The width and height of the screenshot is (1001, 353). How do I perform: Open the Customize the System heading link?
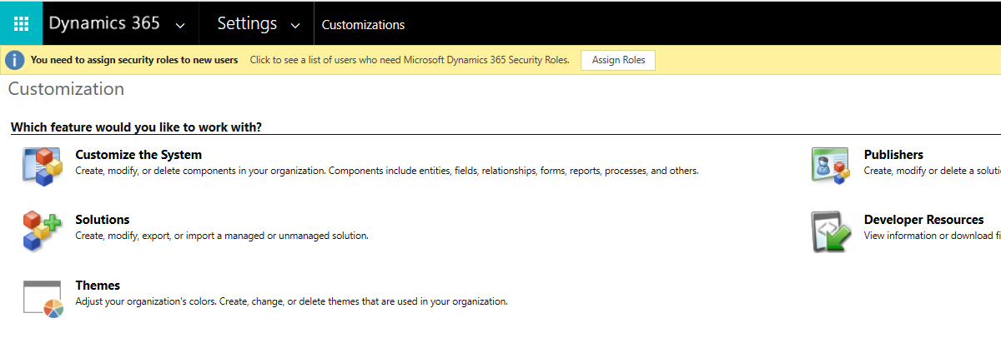(138, 155)
